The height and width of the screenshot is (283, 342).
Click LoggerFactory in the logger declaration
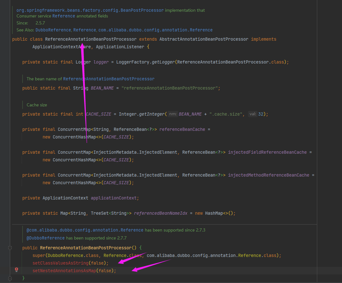pos(133,62)
